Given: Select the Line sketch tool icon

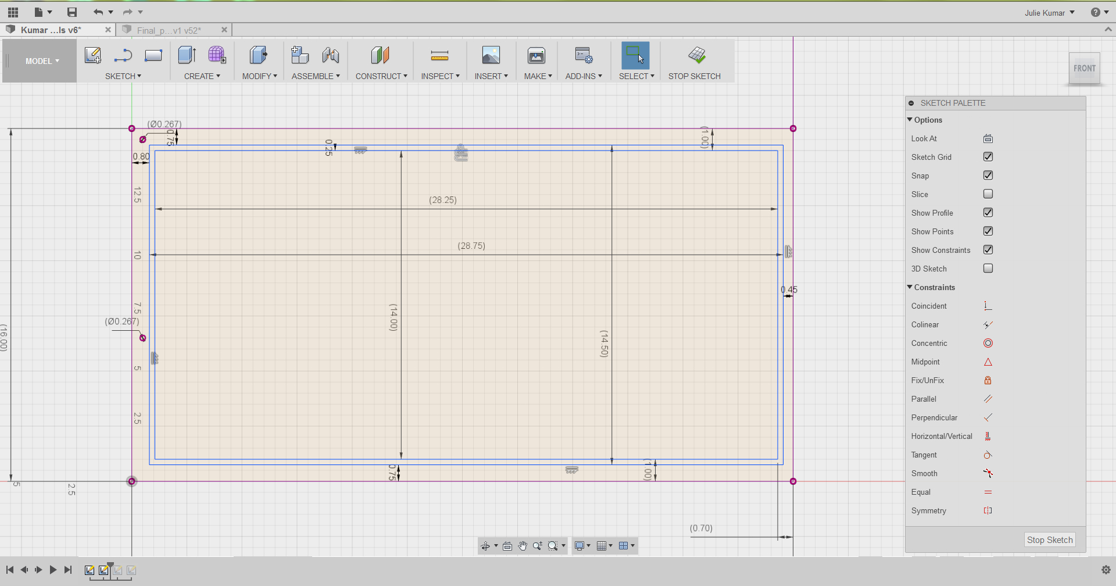Looking at the screenshot, I should point(123,55).
